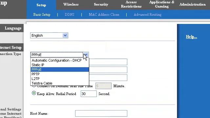Pick L2TP connection type
210x118 pixels.
click(60, 79)
